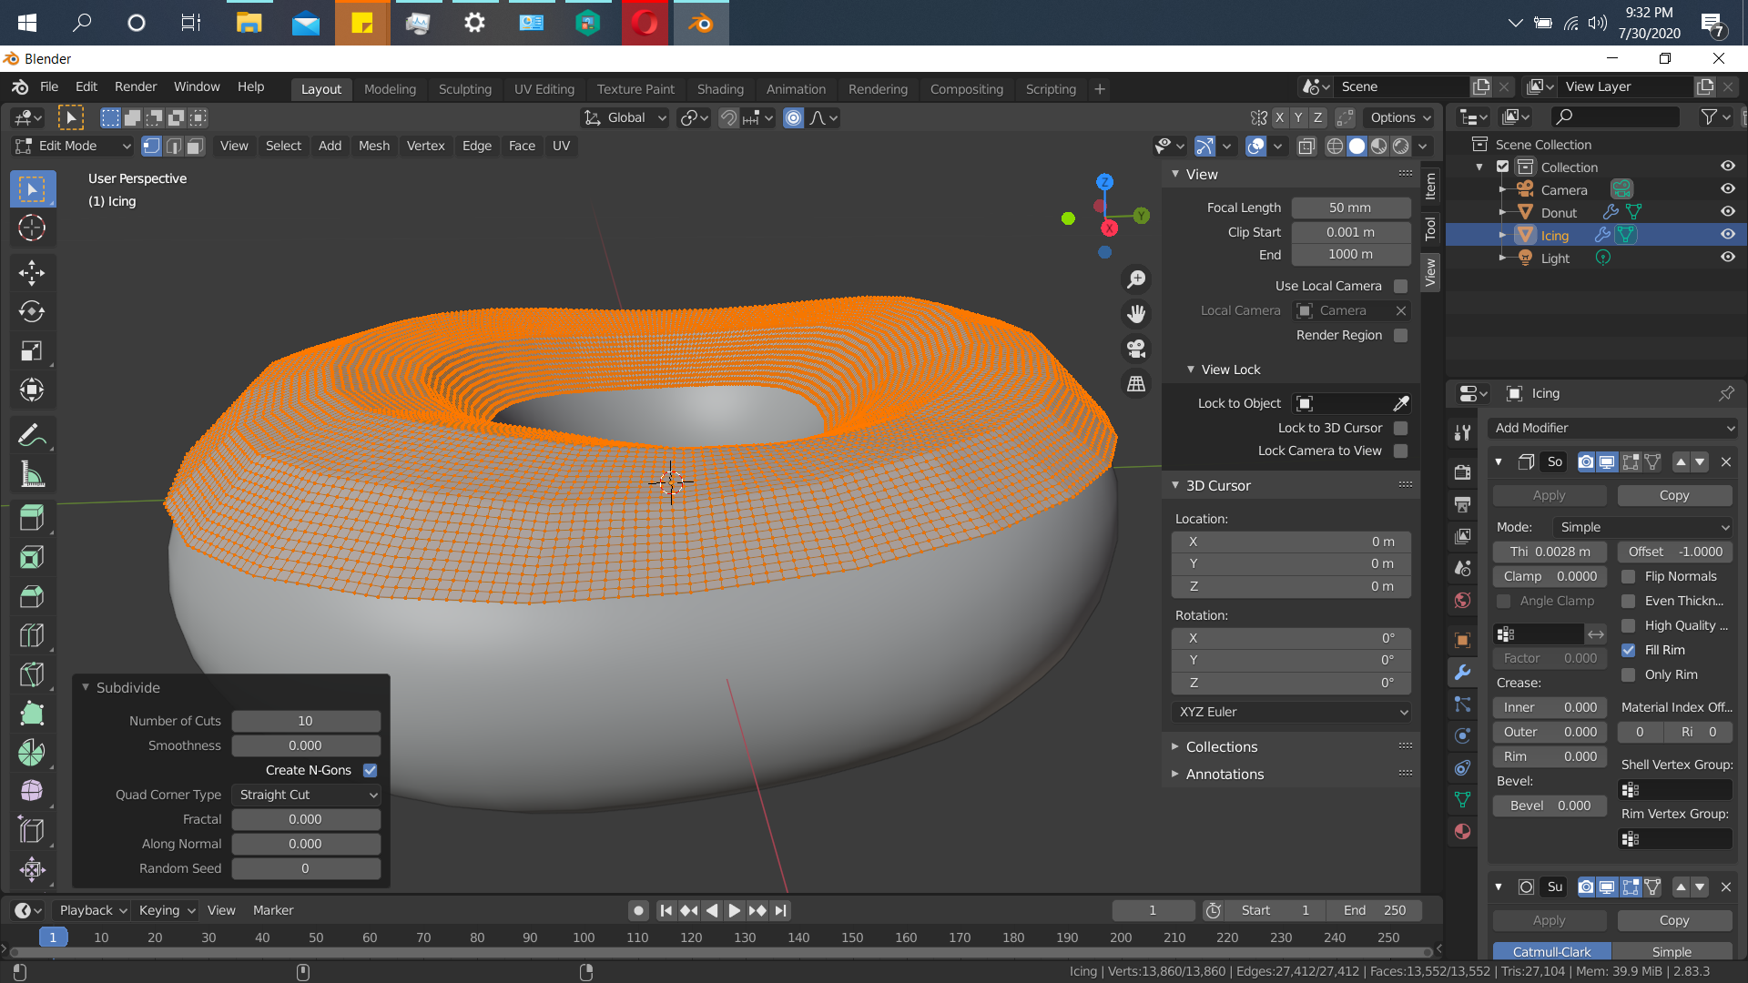Open the Mesh menu in viewport
The width and height of the screenshot is (1748, 983).
(x=373, y=146)
